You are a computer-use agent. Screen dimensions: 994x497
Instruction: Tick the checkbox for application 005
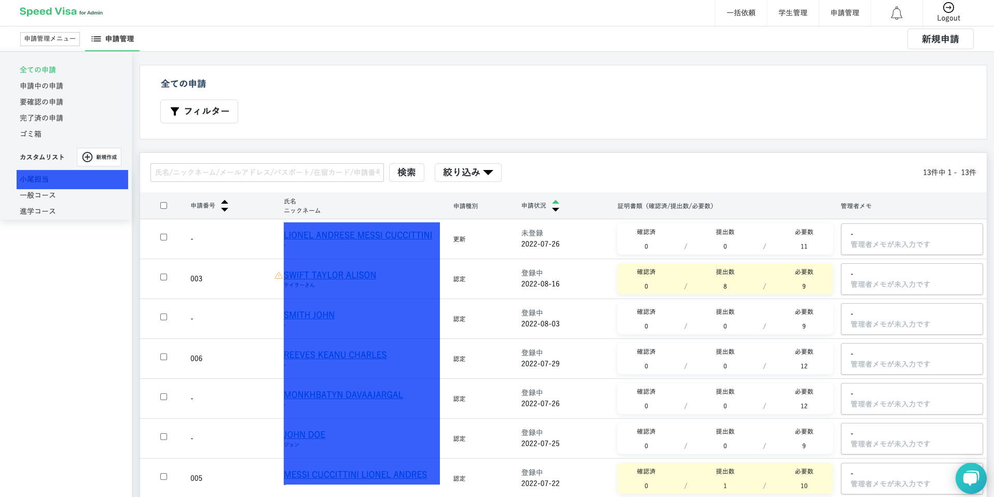(x=164, y=477)
